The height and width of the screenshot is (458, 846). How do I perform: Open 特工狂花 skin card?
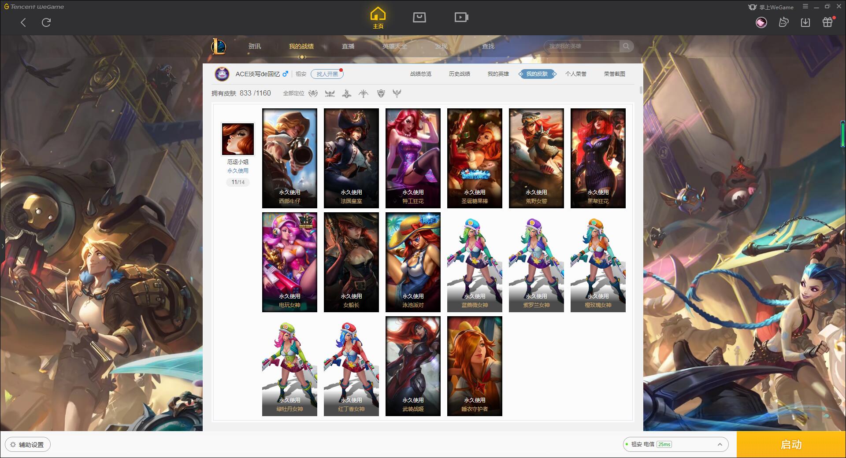pos(413,158)
